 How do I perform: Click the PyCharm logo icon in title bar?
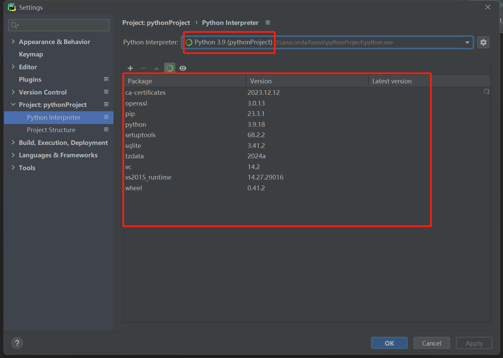coord(12,7)
